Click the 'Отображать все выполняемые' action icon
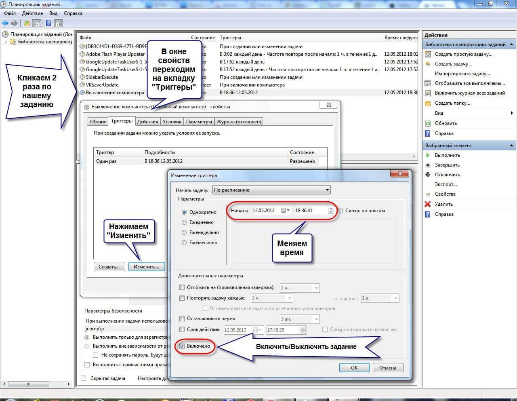Screen dimensions: 517x401 (x=428, y=83)
